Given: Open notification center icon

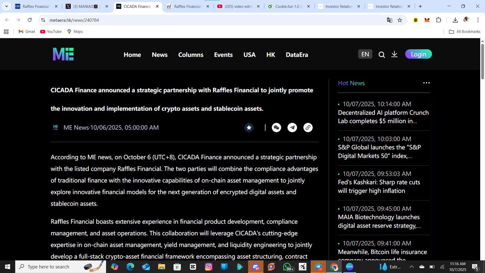Looking at the screenshot, I should (x=475, y=267).
